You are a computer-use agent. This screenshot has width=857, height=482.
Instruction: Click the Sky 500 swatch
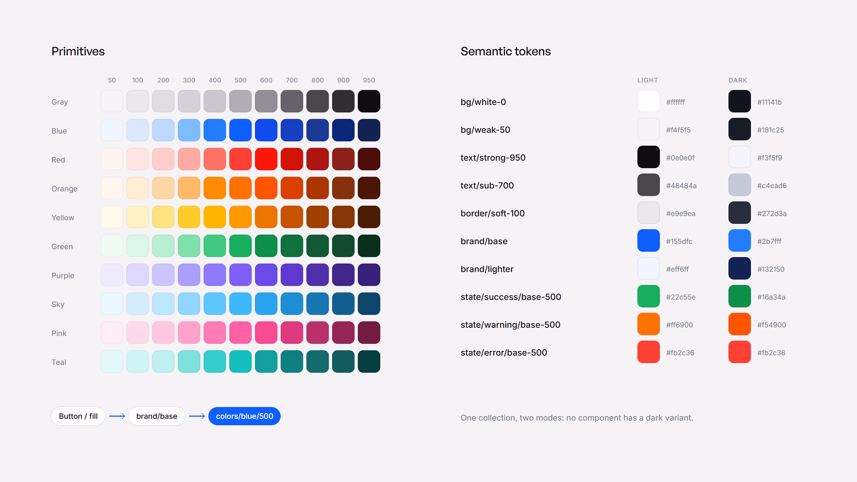point(240,303)
